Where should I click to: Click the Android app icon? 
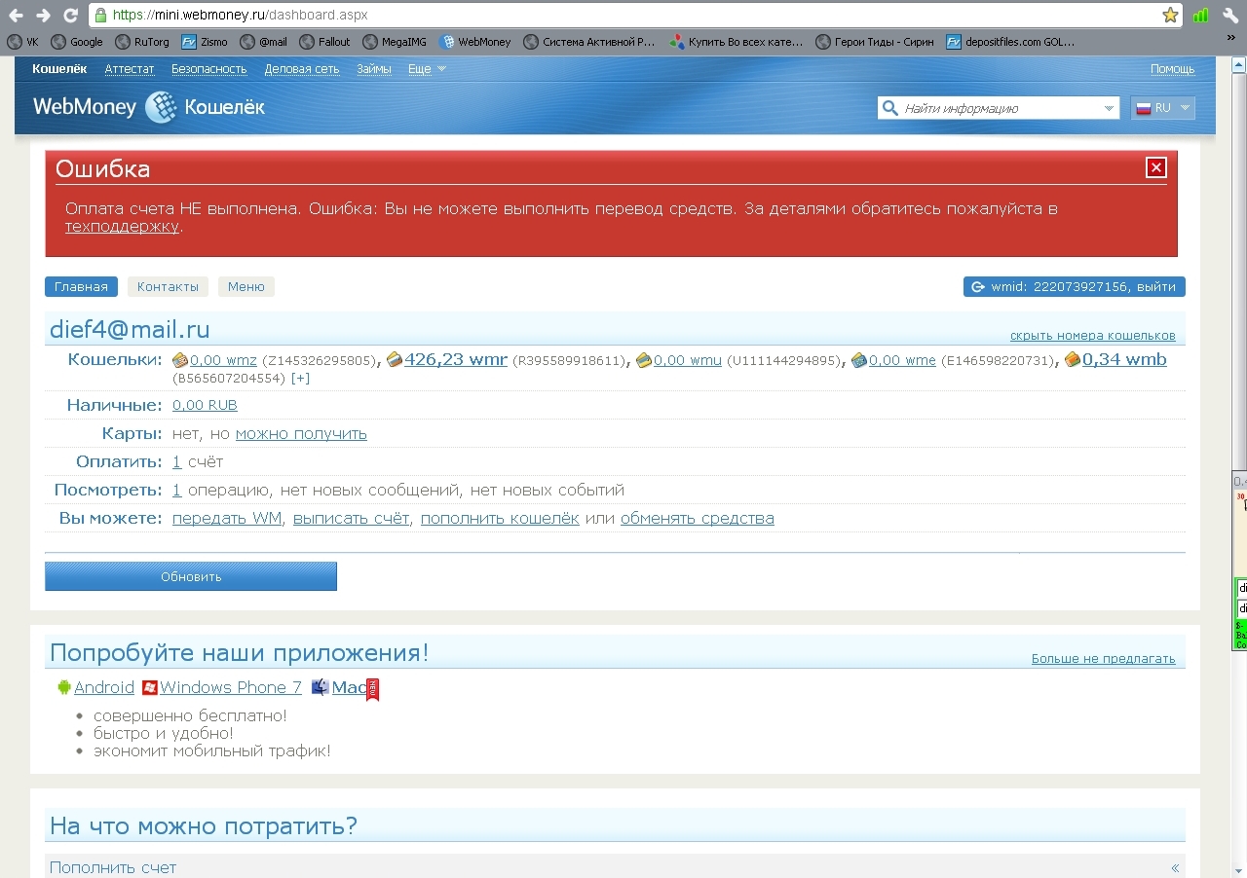click(x=64, y=687)
